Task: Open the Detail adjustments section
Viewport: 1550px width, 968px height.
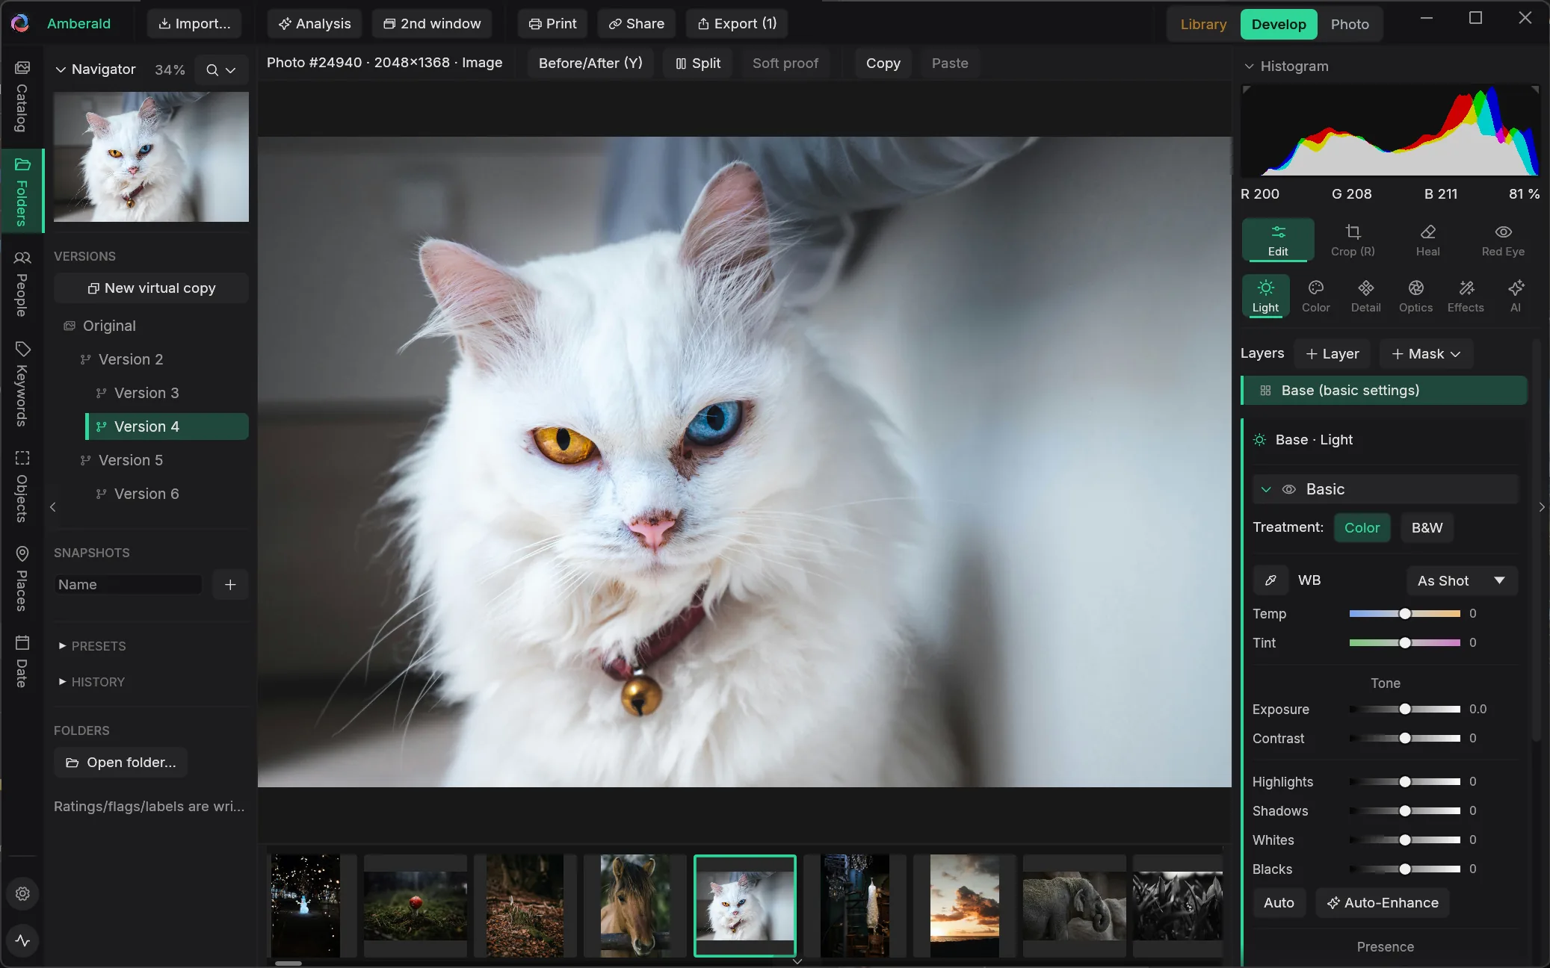Action: click(1365, 296)
